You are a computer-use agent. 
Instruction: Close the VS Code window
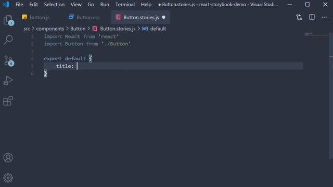325,5
